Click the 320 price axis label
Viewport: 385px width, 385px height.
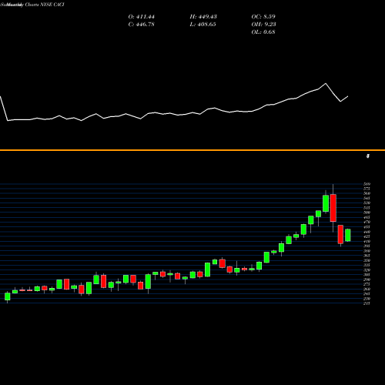(x=367, y=270)
